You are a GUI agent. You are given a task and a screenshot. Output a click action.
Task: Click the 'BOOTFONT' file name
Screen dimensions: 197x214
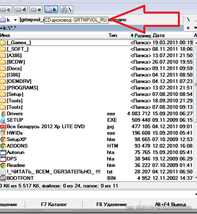coord(20,178)
